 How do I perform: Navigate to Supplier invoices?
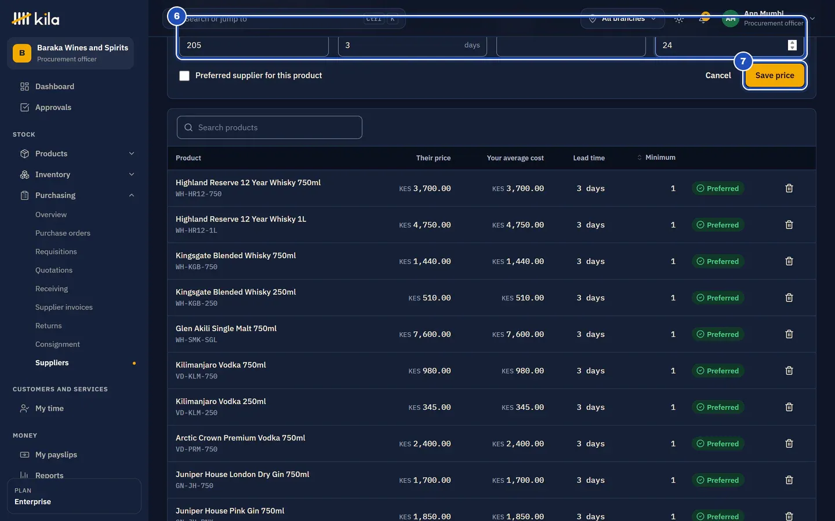tap(64, 307)
